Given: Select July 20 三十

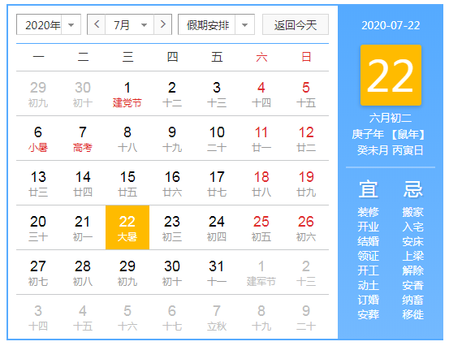Looking at the screenshot, I should [x=38, y=228].
